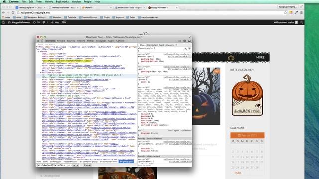The image size is (319, 179).
Task: Open the Bookmarks menu in menu bar
Action: pyautogui.click(x=62, y=2)
